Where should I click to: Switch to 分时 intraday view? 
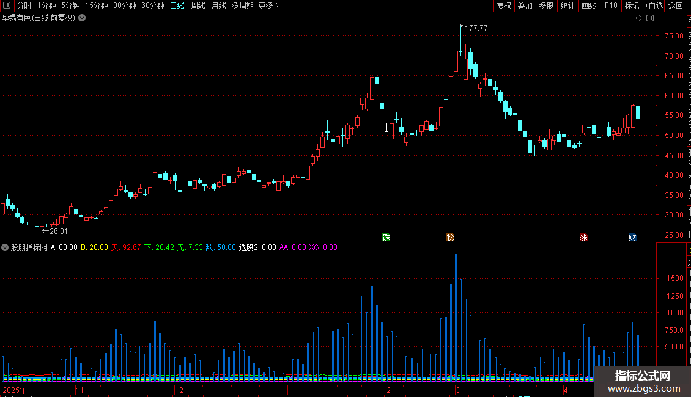tap(24, 5)
